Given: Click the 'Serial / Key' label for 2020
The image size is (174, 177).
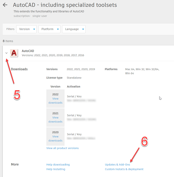Looking at the screenshot, I should click(74, 134).
